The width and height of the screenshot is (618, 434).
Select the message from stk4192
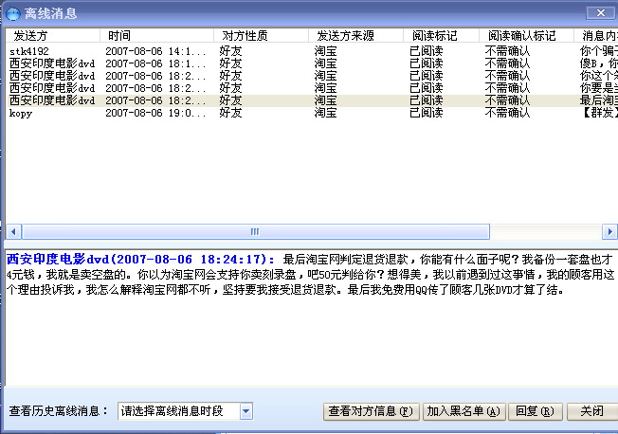(29, 51)
